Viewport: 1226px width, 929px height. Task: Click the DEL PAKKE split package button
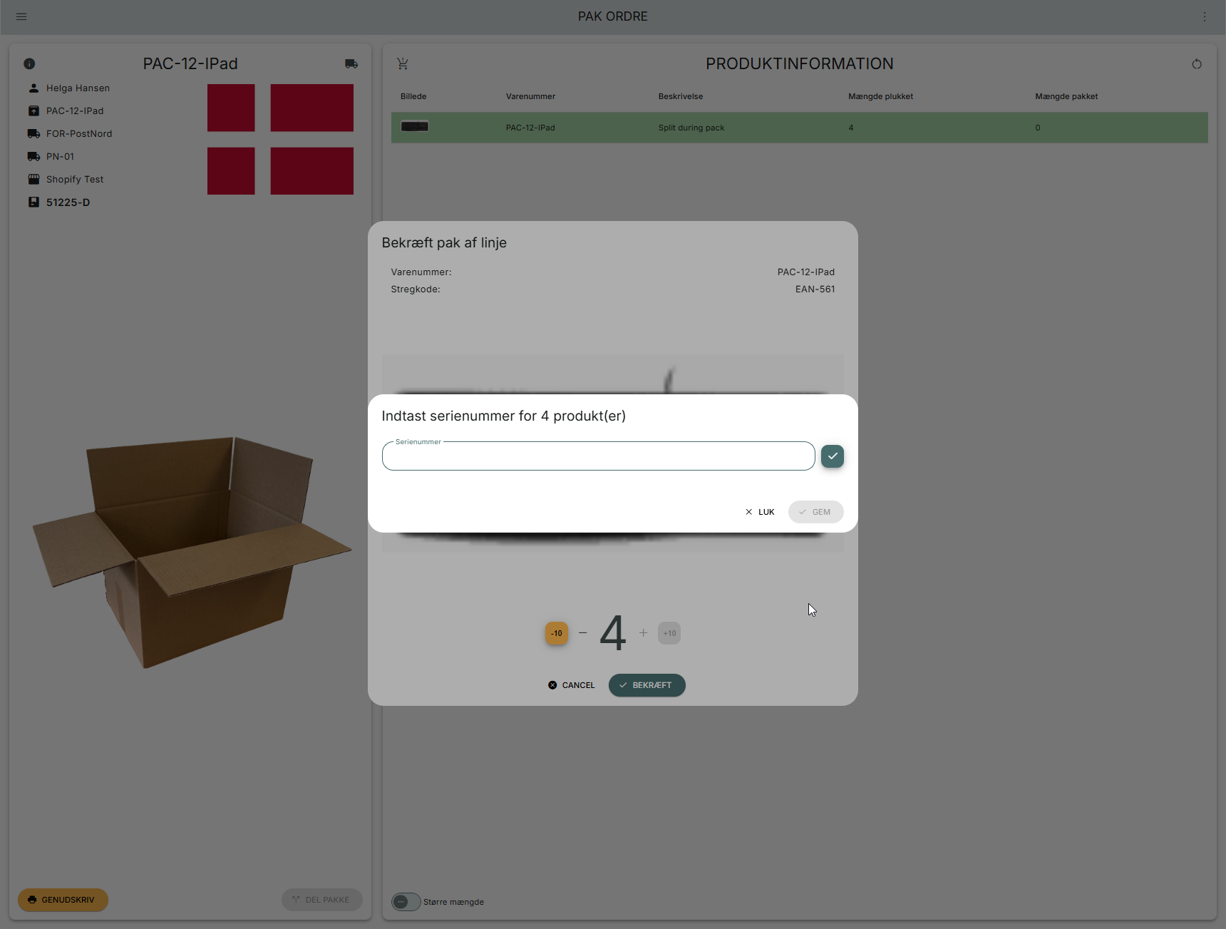[322, 900]
